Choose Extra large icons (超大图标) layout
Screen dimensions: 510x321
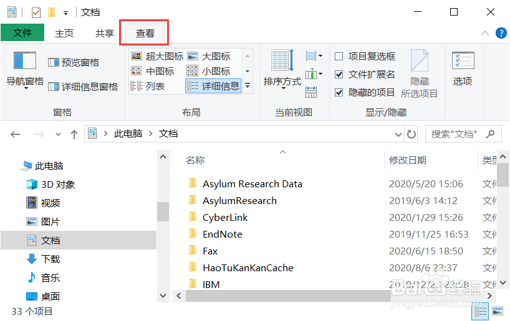[x=157, y=56]
